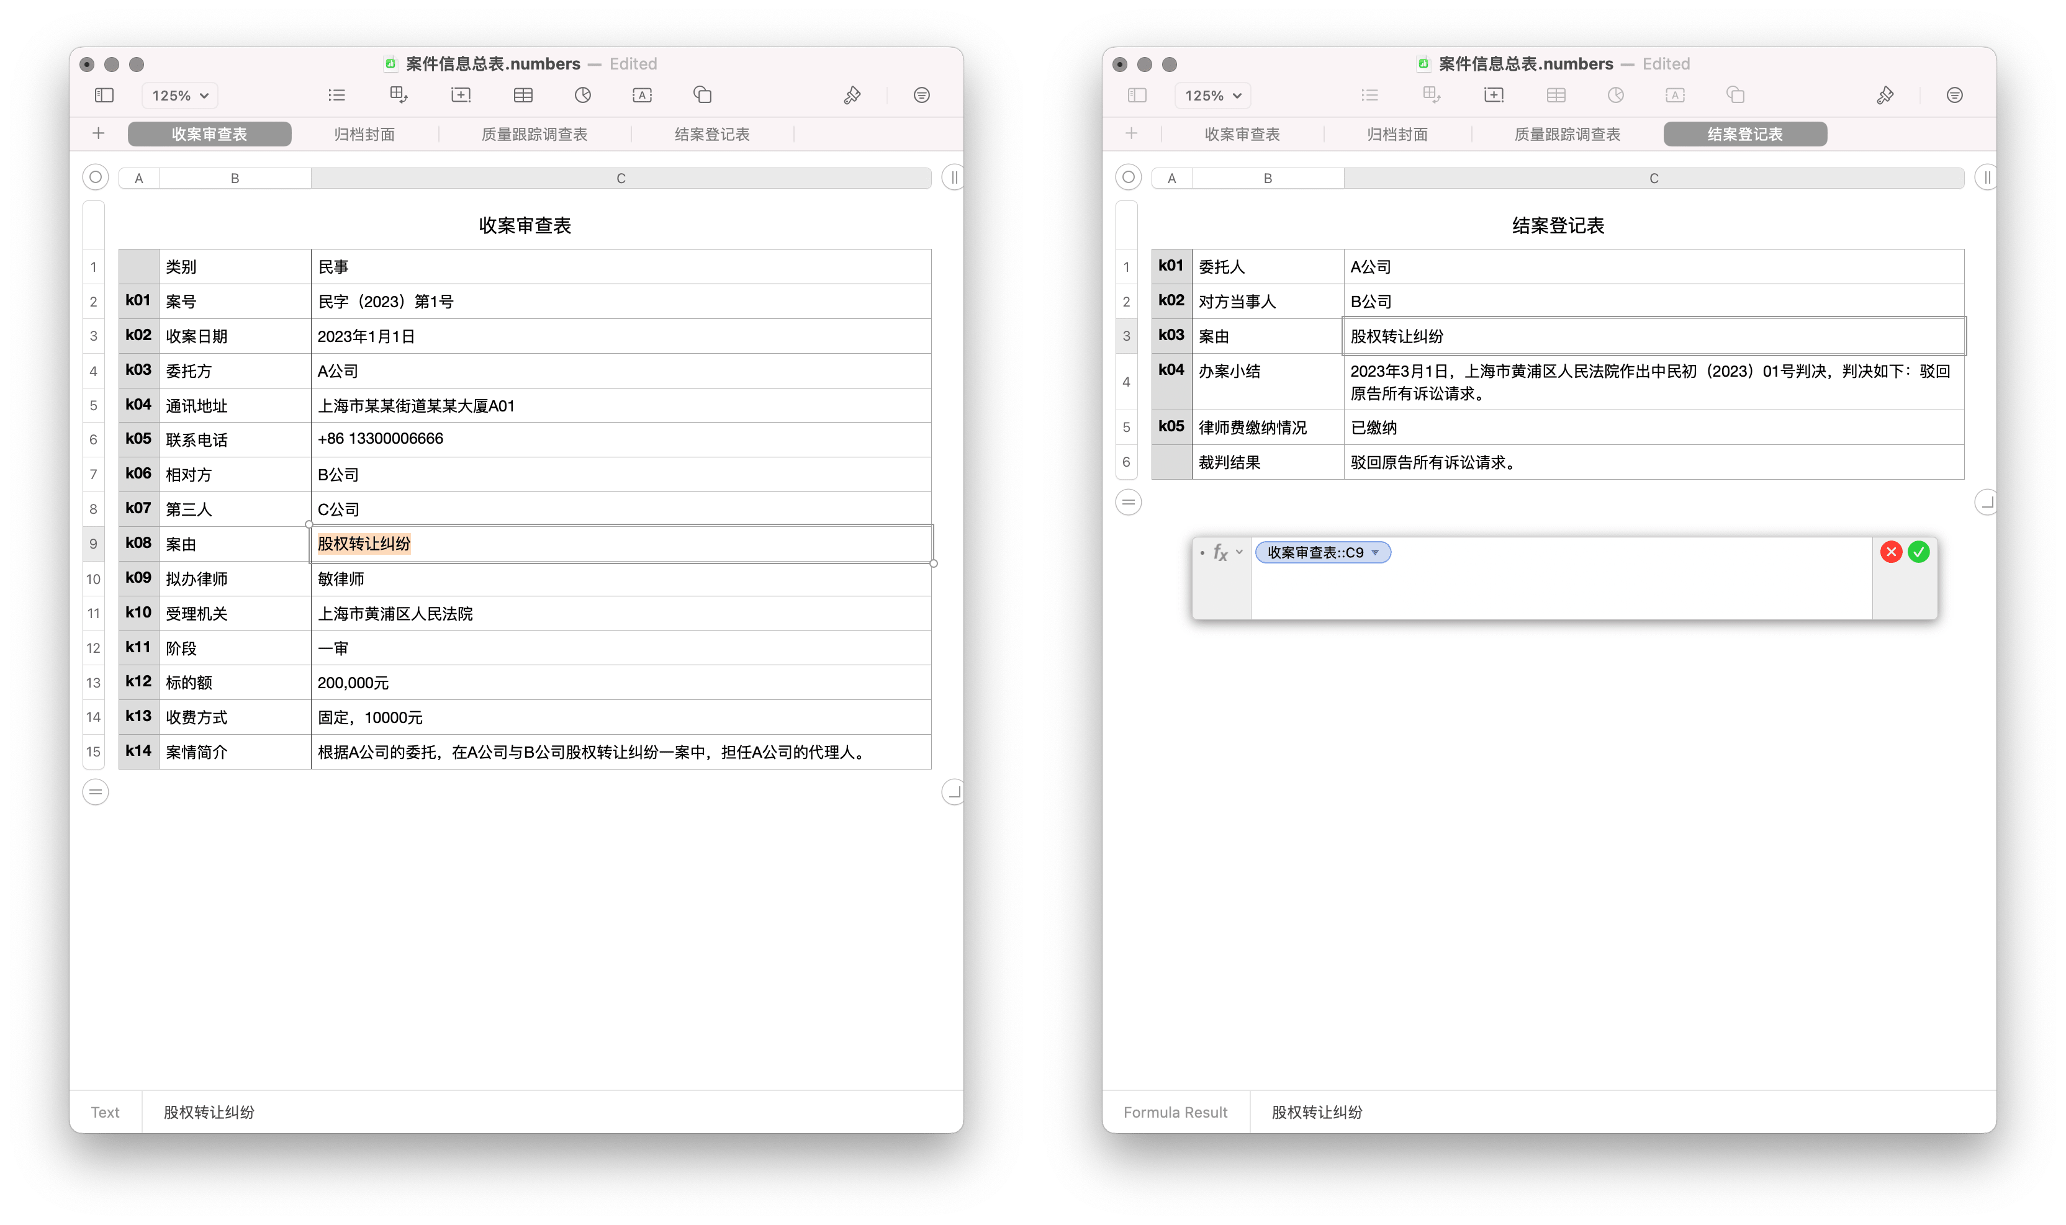Viewport: 2066px width, 1225px height.
Task: Switch to 收案审查表 tab in right window
Action: tap(1242, 133)
